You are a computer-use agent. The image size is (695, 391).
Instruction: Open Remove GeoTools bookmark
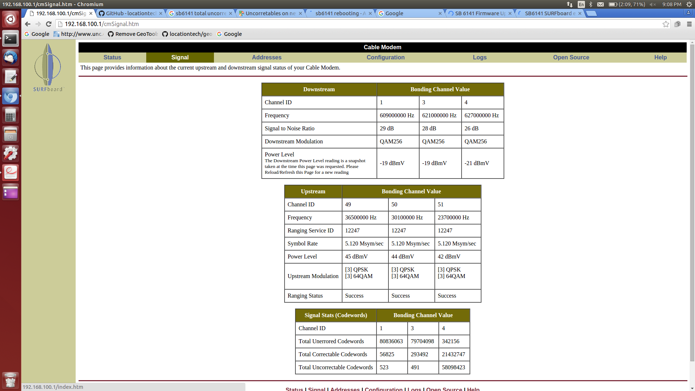pos(133,34)
